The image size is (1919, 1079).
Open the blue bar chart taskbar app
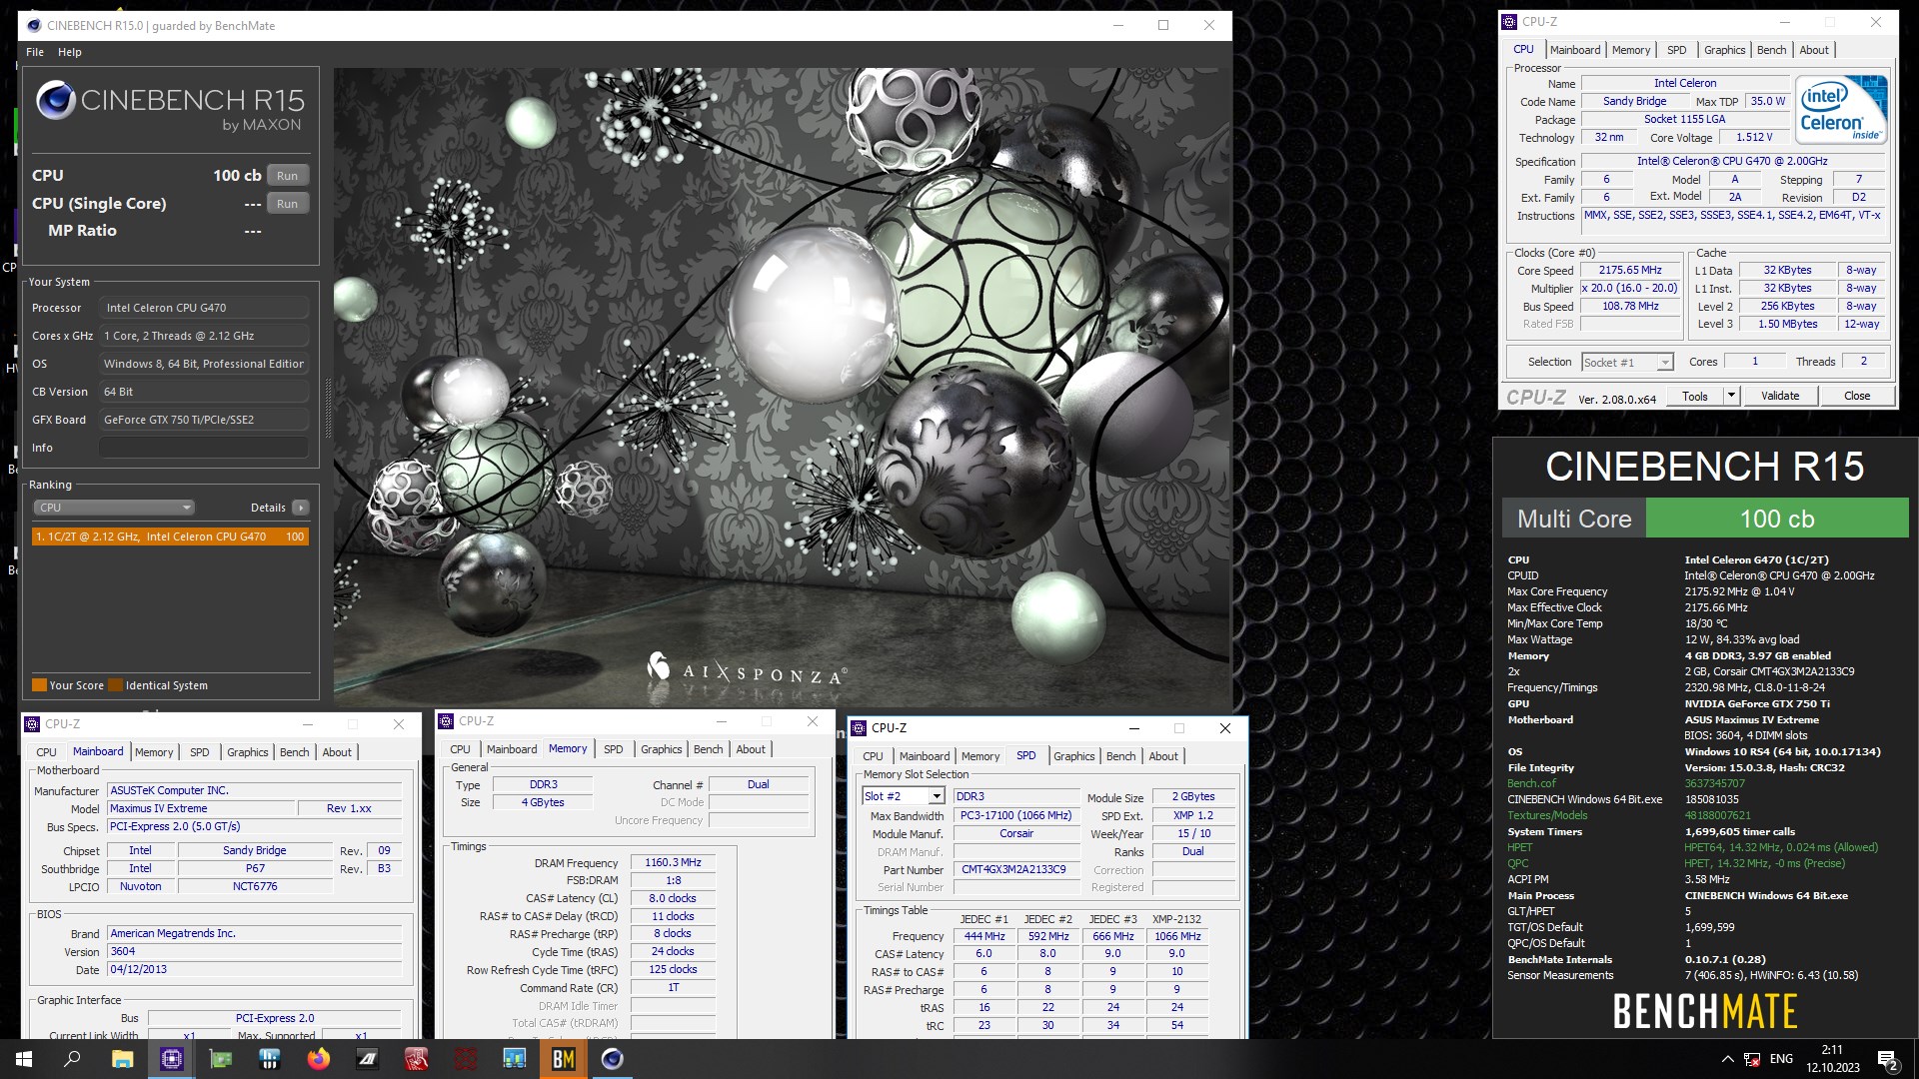tap(514, 1059)
